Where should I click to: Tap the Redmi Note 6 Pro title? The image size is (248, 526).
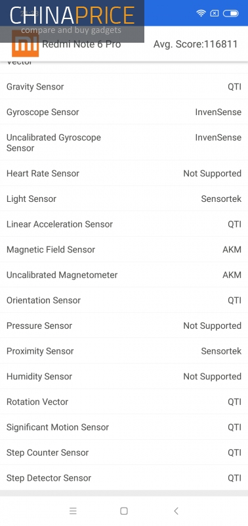[81, 44]
